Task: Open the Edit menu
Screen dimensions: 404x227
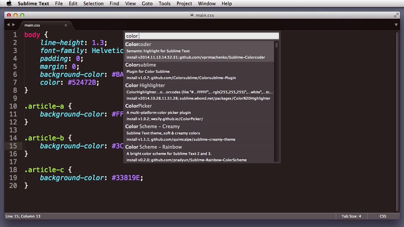Action: click(73, 4)
